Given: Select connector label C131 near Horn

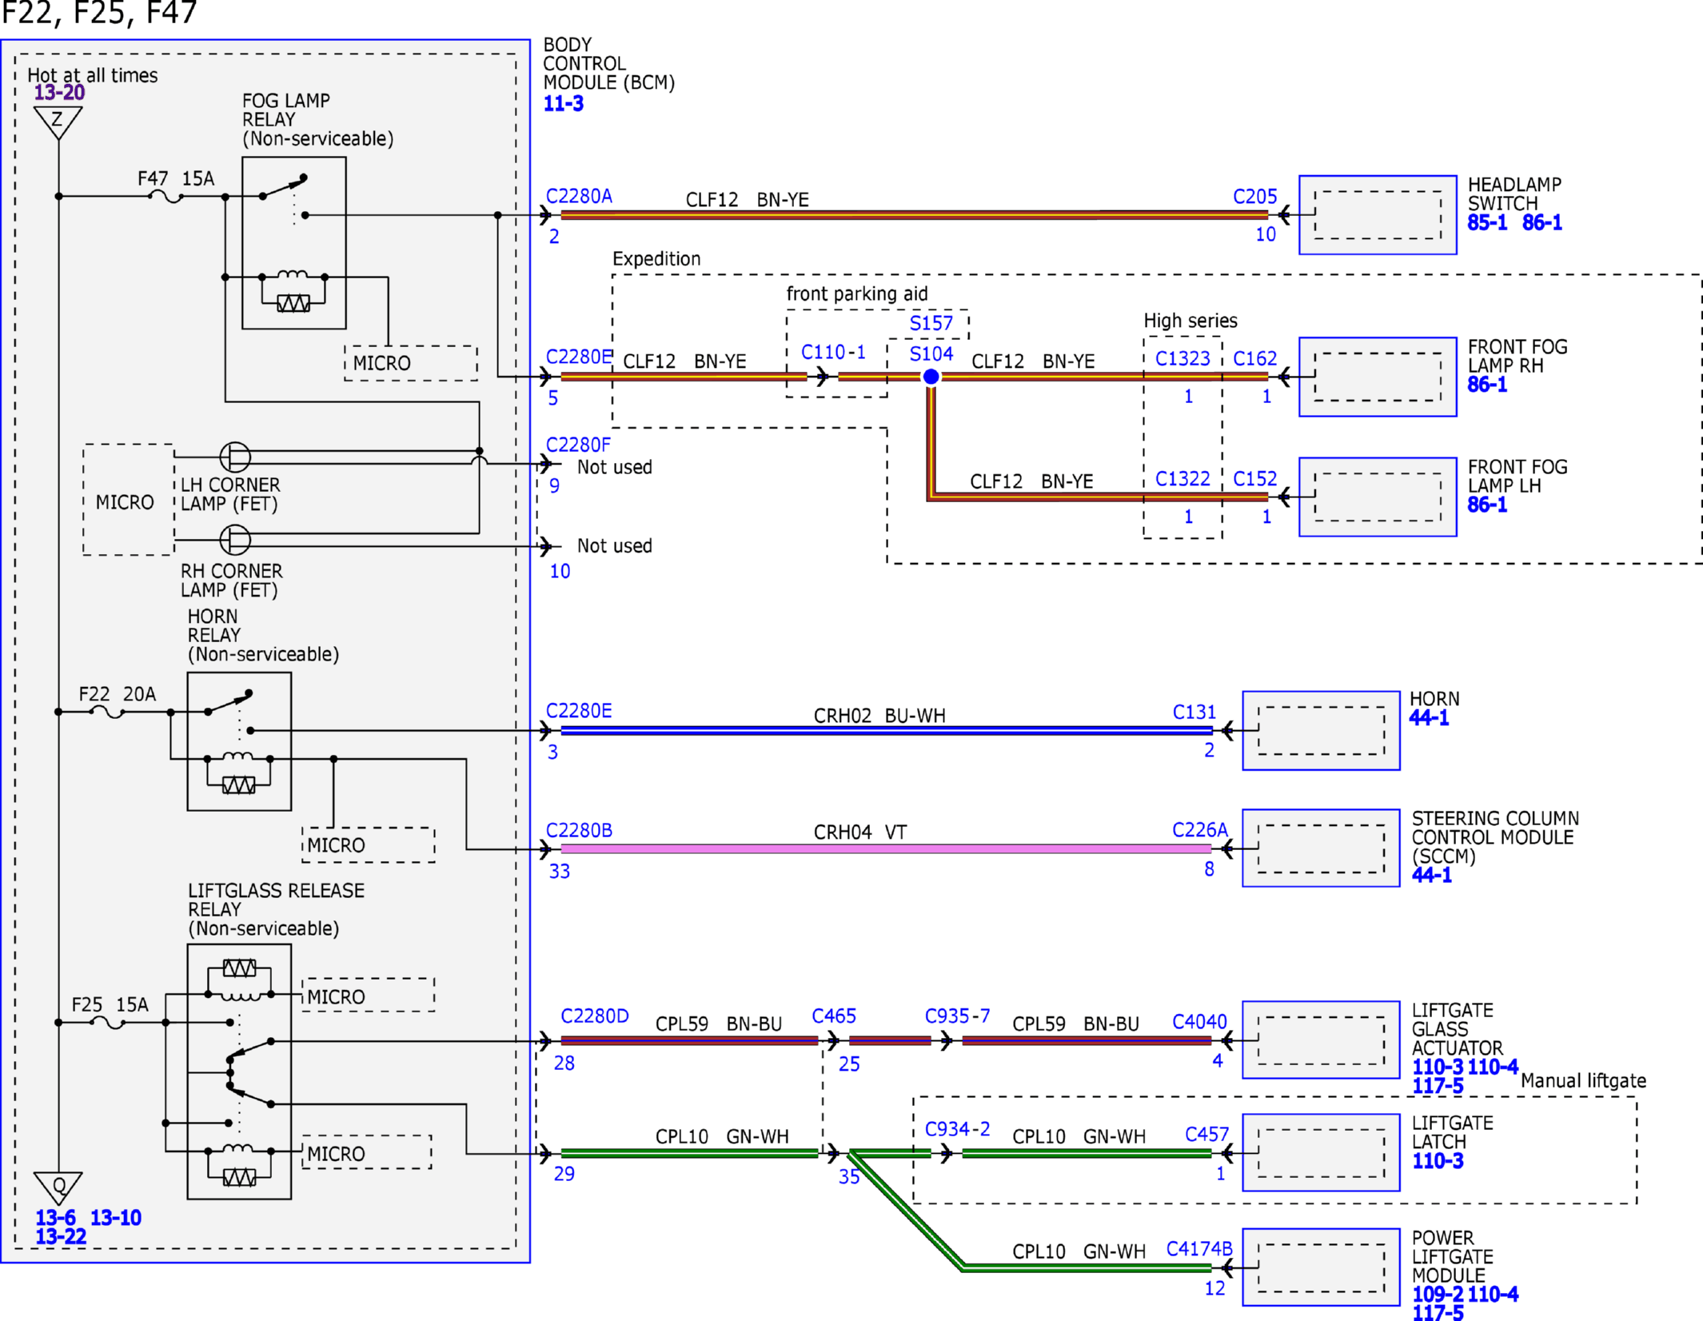Looking at the screenshot, I should [x=1194, y=712].
